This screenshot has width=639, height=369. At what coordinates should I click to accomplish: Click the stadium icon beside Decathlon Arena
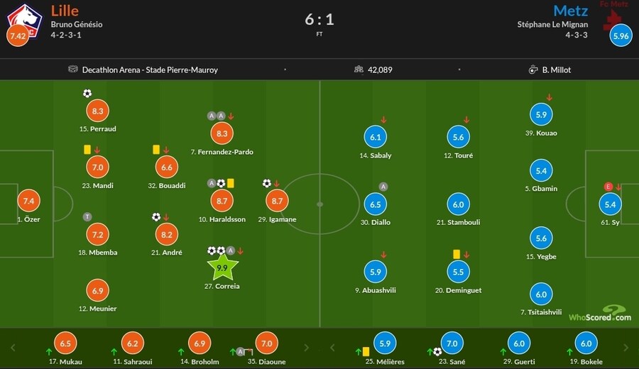click(x=72, y=70)
